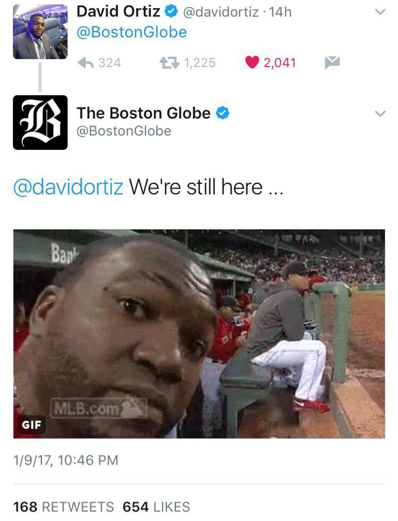View the 654 Likes list
This screenshot has width=398, height=521.
click(156, 507)
